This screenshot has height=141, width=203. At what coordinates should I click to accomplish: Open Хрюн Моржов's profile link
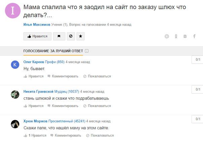pos(35,121)
